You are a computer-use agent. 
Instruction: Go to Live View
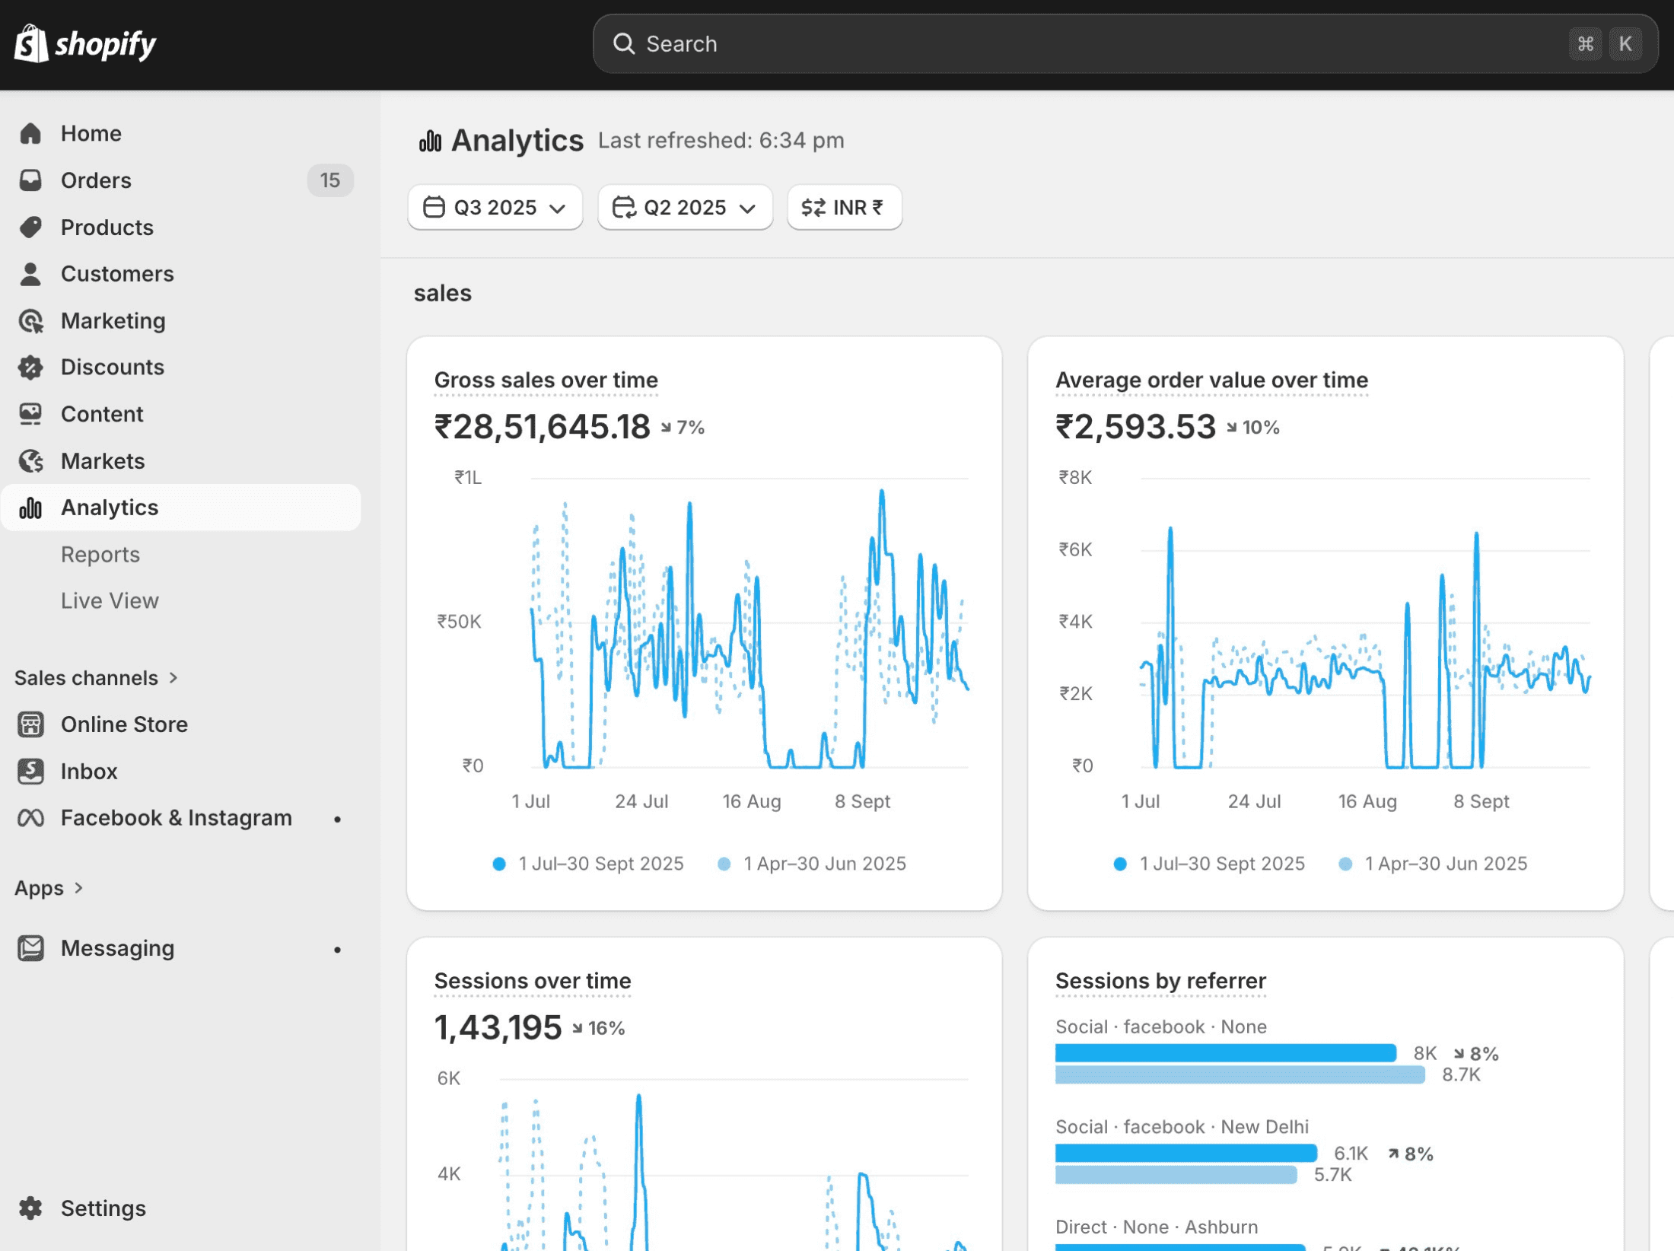(x=110, y=601)
